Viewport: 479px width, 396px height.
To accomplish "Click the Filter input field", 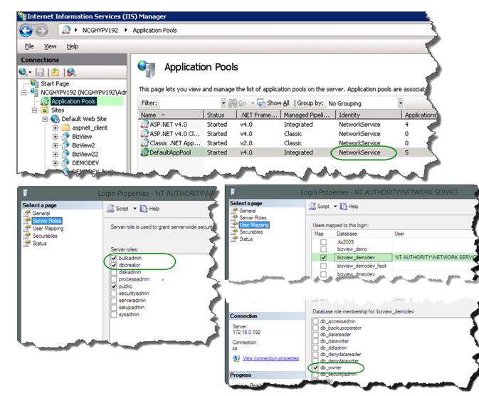I will point(190,103).
